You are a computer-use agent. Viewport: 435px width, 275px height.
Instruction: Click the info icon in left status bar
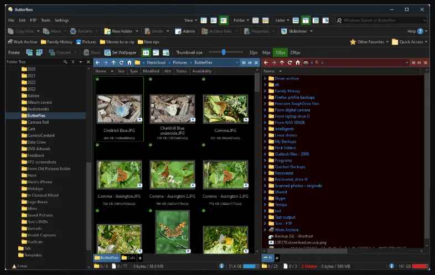point(221,266)
